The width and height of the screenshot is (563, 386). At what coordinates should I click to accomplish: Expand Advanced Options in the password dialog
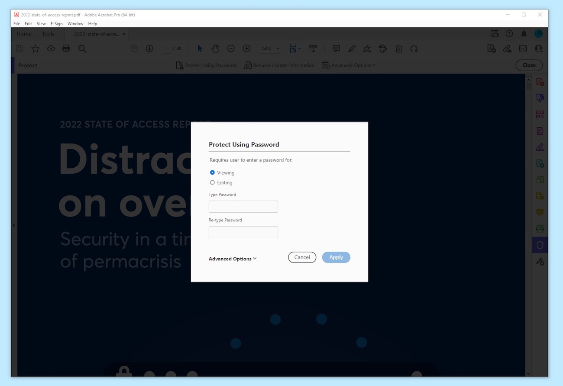[233, 259]
